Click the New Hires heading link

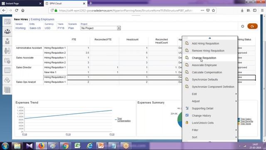click(x=21, y=20)
